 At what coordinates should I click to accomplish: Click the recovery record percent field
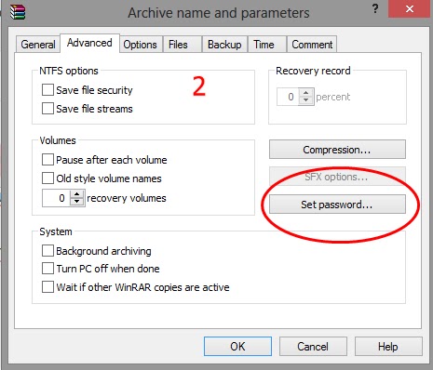[288, 97]
